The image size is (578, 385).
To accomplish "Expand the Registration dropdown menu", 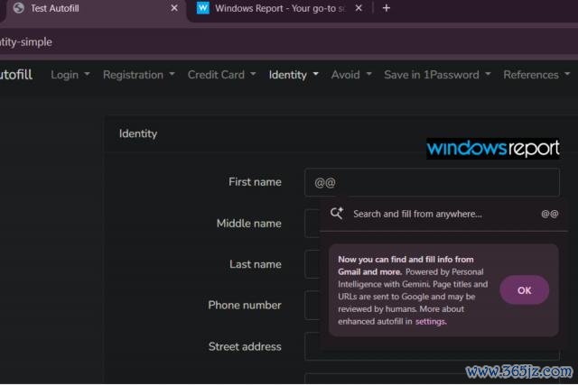I will tap(138, 75).
